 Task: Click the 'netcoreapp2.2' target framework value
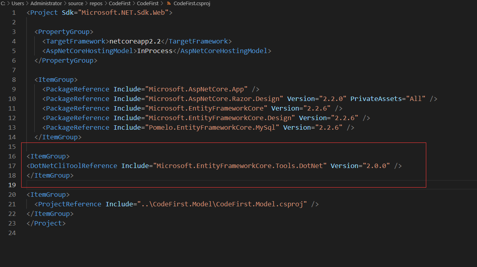tap(135, 42)
